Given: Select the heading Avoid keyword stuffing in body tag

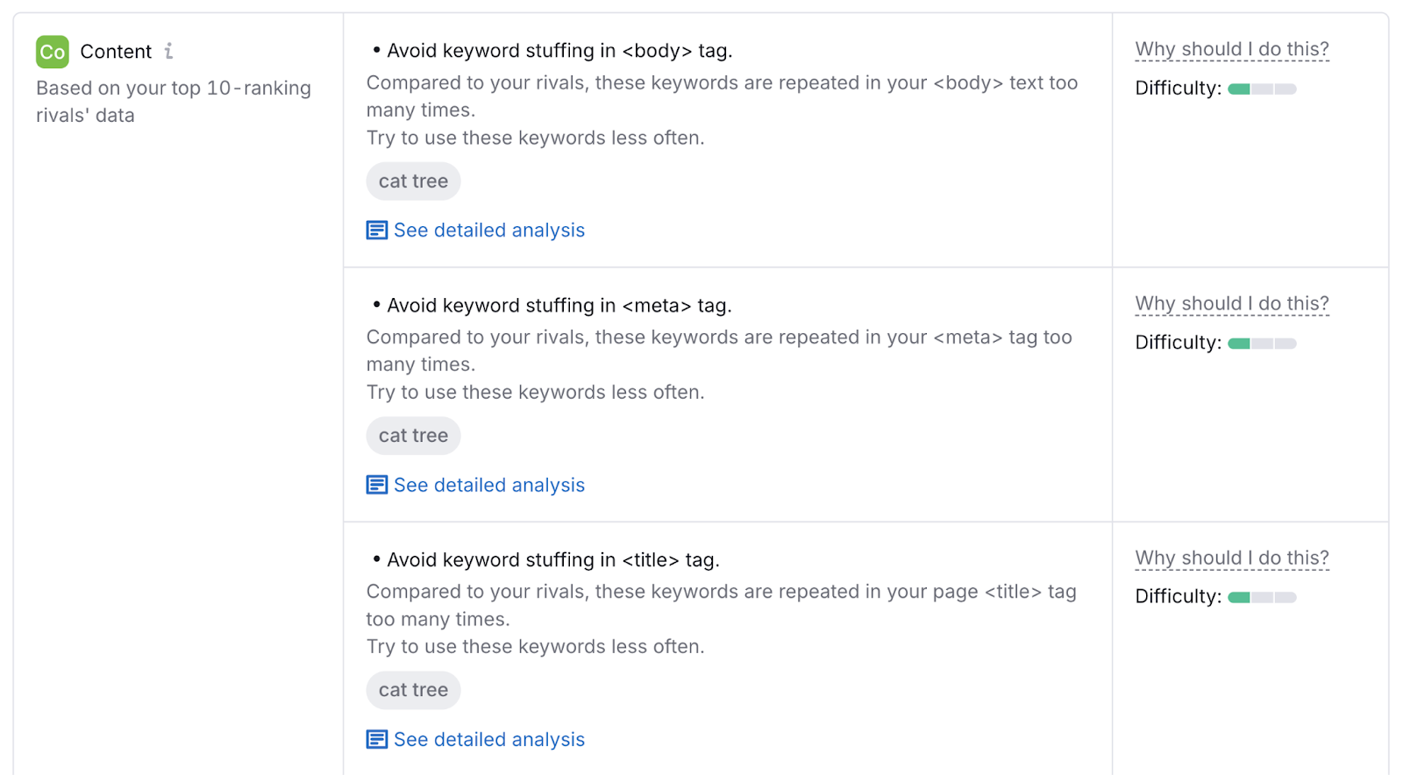Looking at the screenshot, I should (559, 50).
